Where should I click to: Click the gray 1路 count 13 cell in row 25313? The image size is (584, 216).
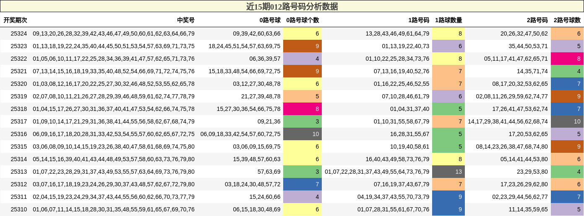pyautogui.click(x=448, y=172)
